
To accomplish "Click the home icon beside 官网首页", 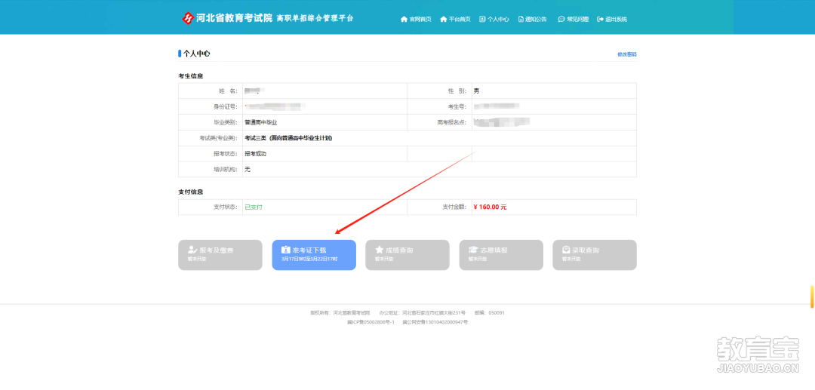I will click(404, 19).
